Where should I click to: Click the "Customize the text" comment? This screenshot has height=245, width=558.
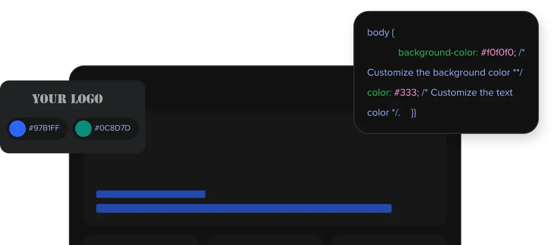pyautogui.click(x=471, y=93)
